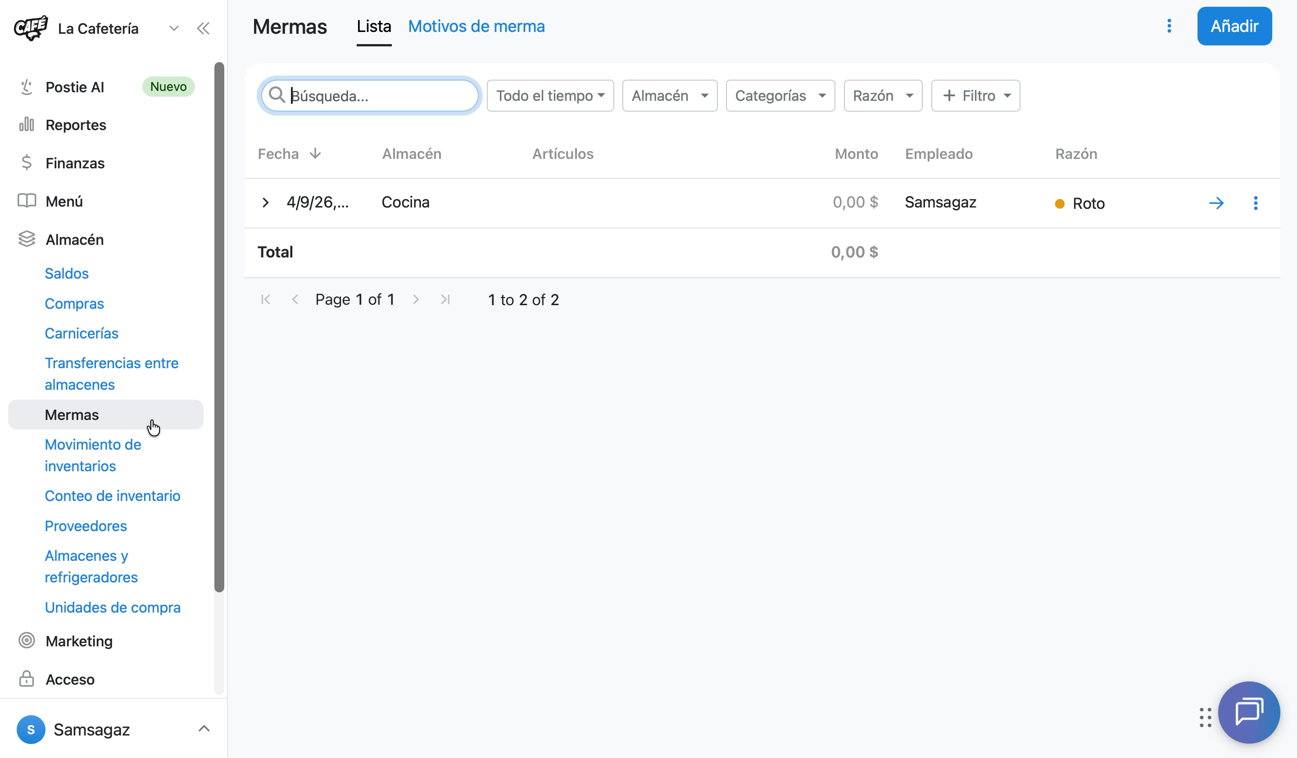This screenshot has height=758, width=1297.
Task: Jump to the last page
Action: click(446, 299)
